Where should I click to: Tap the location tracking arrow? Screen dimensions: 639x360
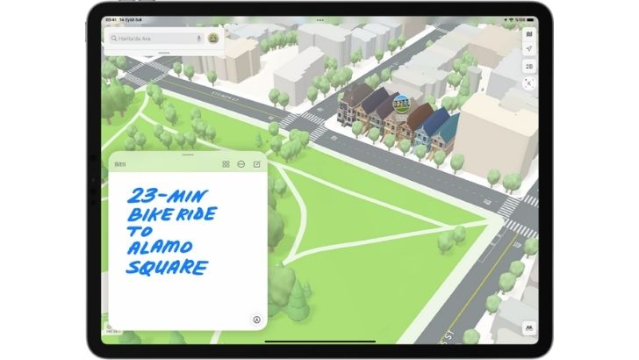[529, 50]
